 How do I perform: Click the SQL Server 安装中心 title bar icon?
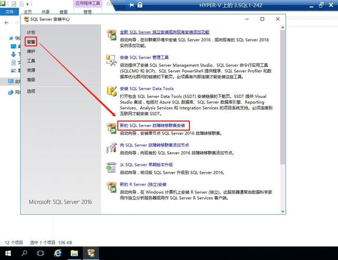[26, 19]
